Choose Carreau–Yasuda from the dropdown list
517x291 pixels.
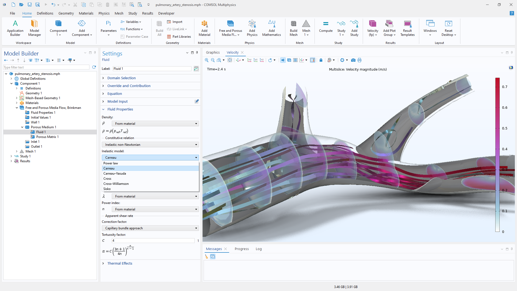115,174
